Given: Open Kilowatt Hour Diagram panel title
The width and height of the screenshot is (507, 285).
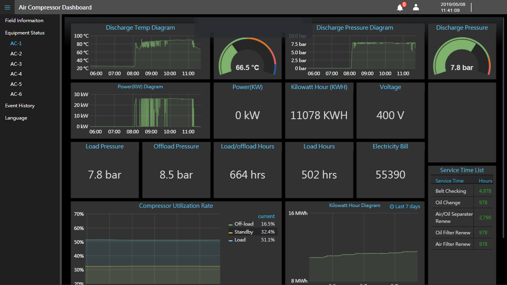Looking at the screenshot, I should point(355,205).
